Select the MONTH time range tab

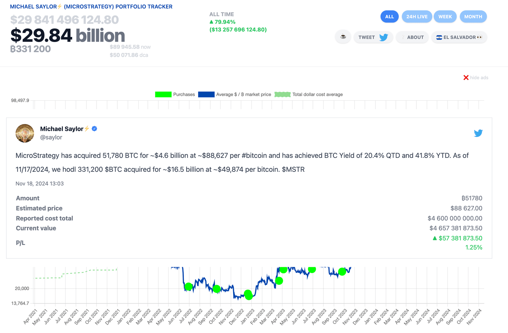click(x=473, y=17)
